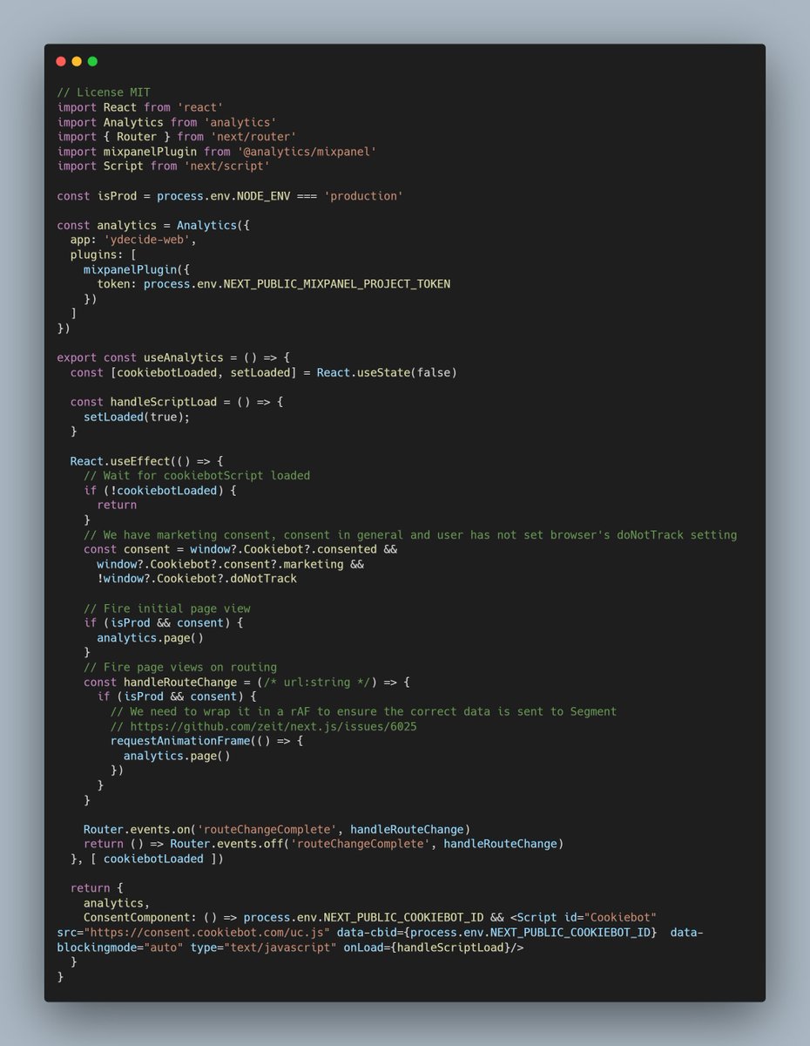Click the red close dot in the code window
The width and height of the screenshot is (810, 1046).
coord(61,61)
